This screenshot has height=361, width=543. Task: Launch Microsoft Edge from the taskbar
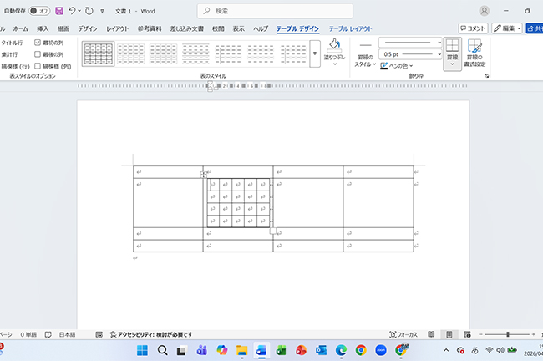[x=341, y=351]
